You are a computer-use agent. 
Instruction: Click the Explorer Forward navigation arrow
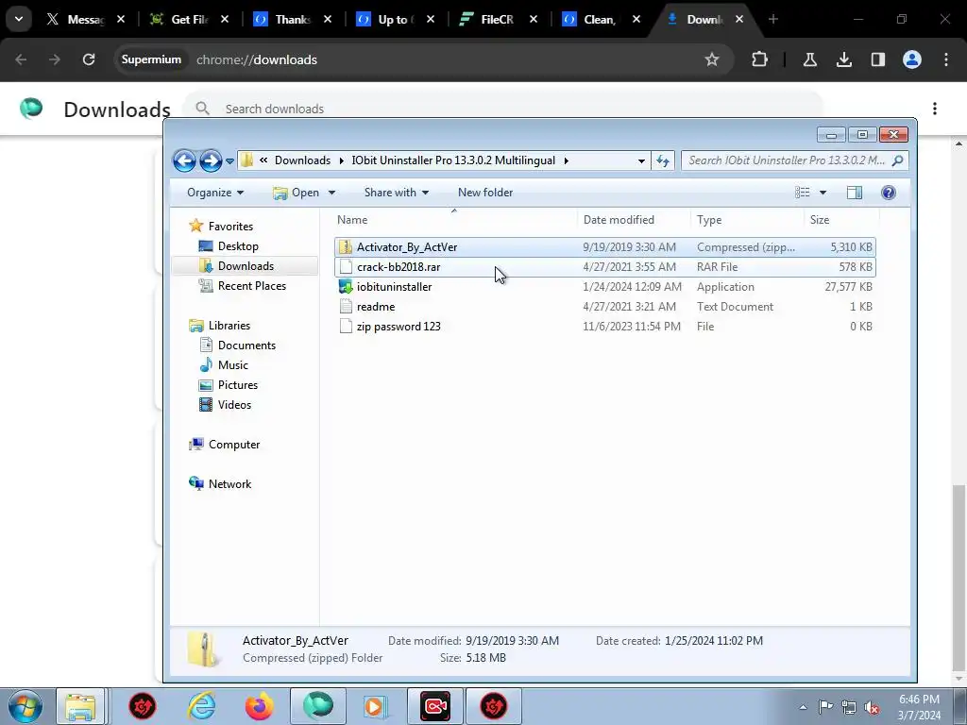point(211,160)
